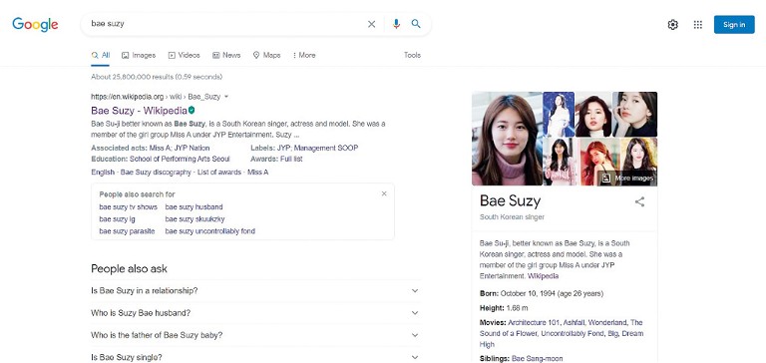This screenshot has height=363, width=766.
Task: Open JYP Nation link
Action: click(191, 148)
